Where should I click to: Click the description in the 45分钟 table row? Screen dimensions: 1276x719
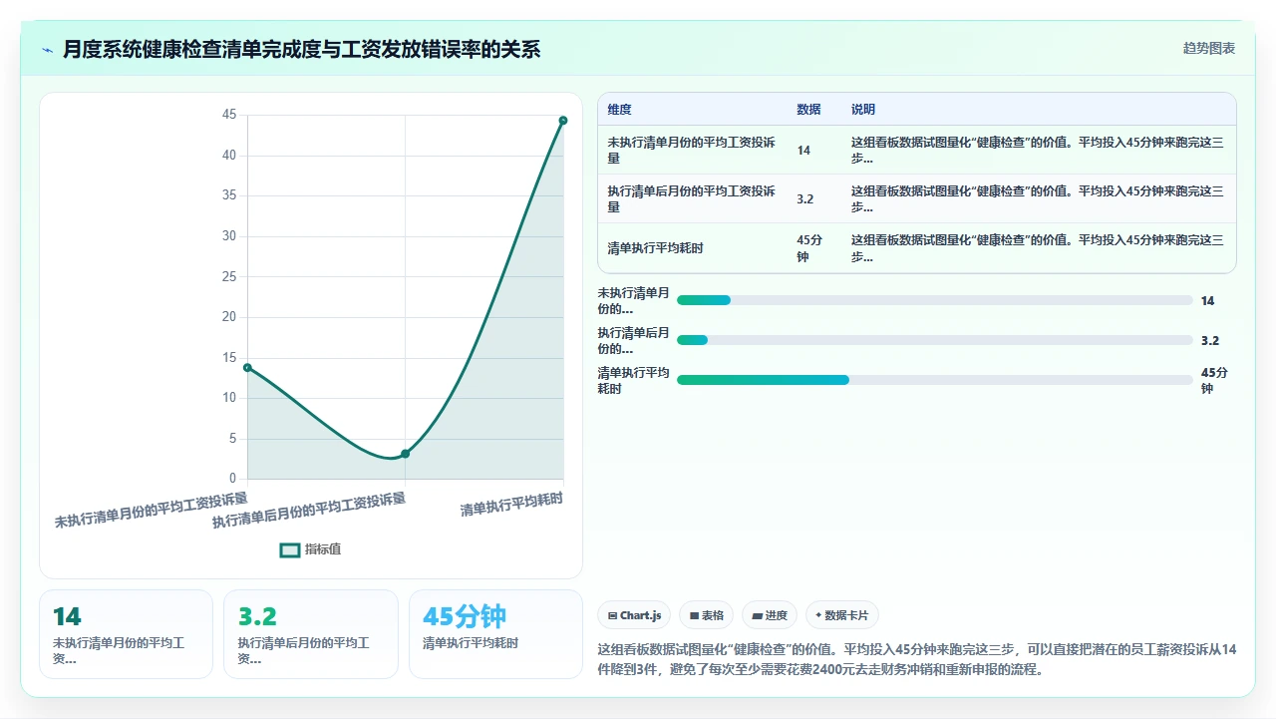tap(1038, 248)
